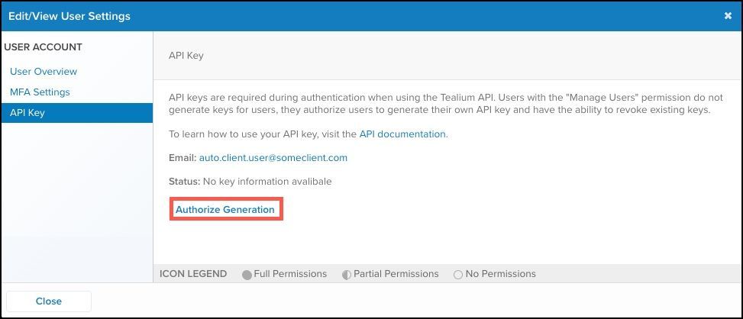
Task: Click the auto.client.user@someclient.com email link
Action: click(x=273, y=158)
